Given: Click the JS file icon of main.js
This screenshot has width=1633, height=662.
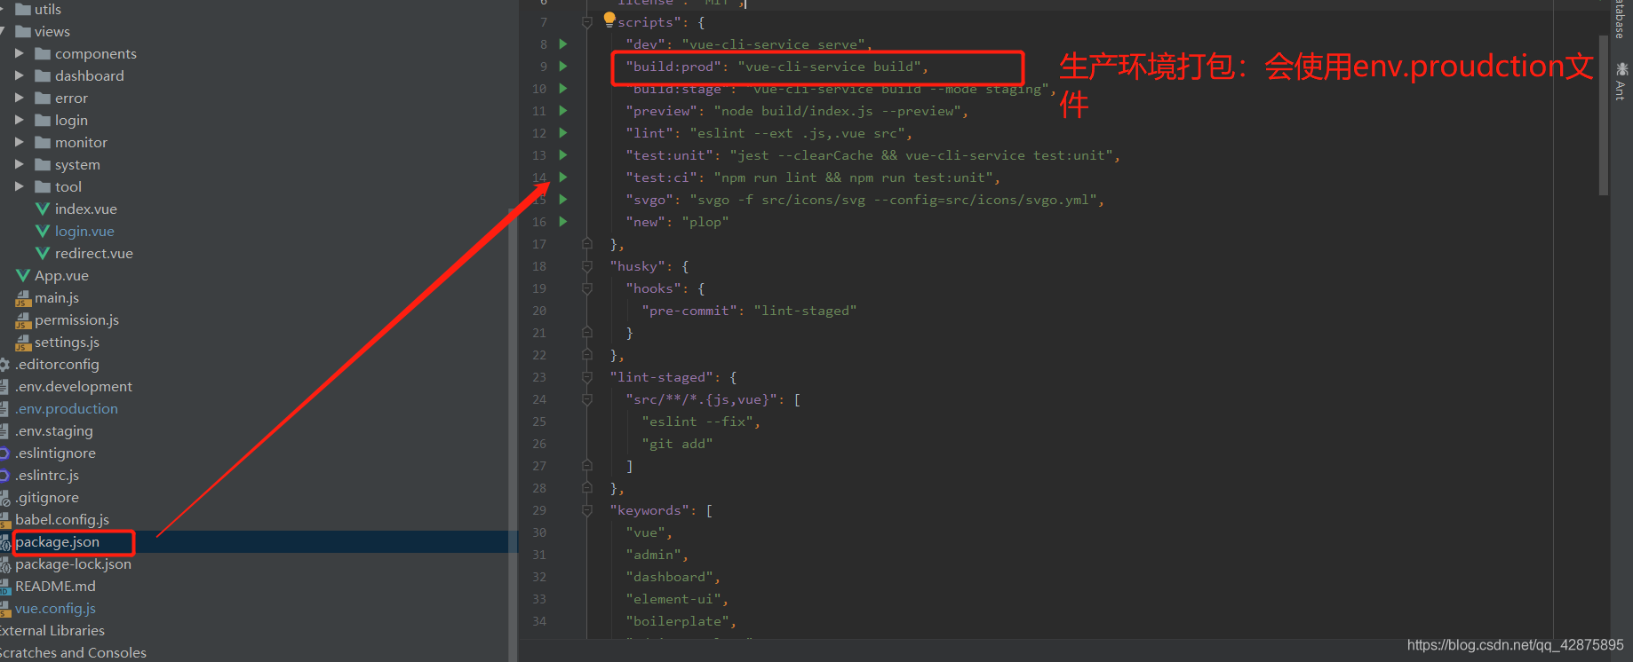Looking at the screenshot, I should tap(23, 298).
